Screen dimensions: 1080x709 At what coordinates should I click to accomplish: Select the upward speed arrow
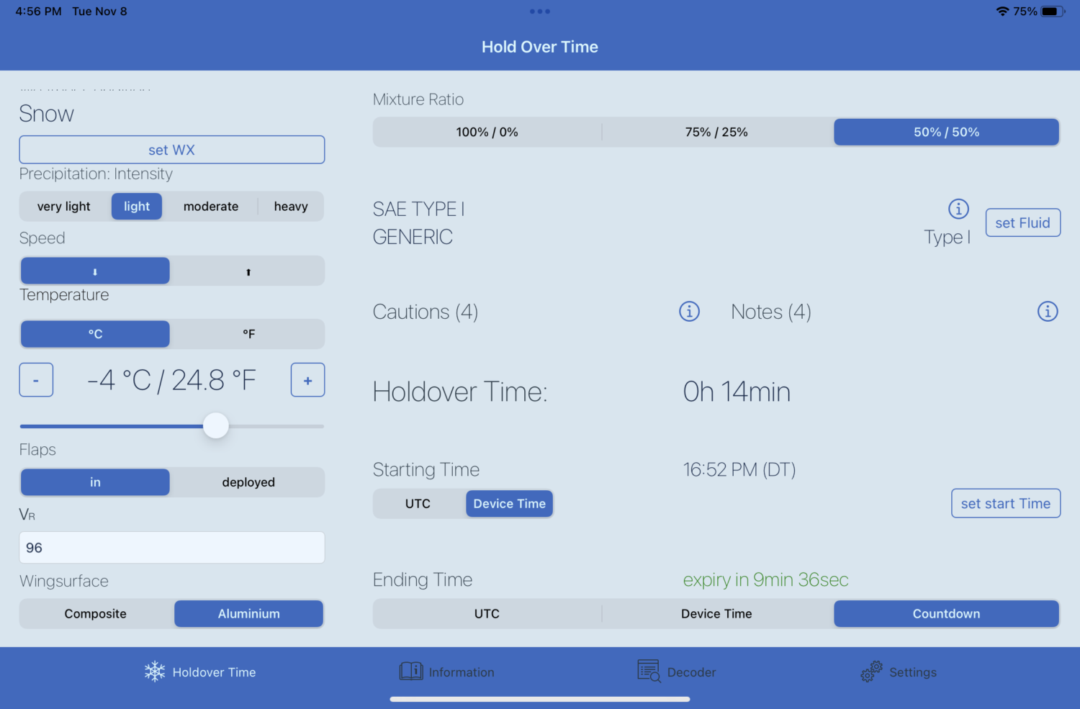tap(248, 271)
